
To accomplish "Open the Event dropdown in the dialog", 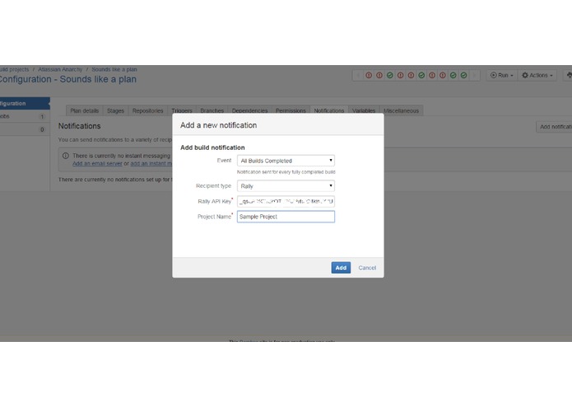I will [286, 161].
